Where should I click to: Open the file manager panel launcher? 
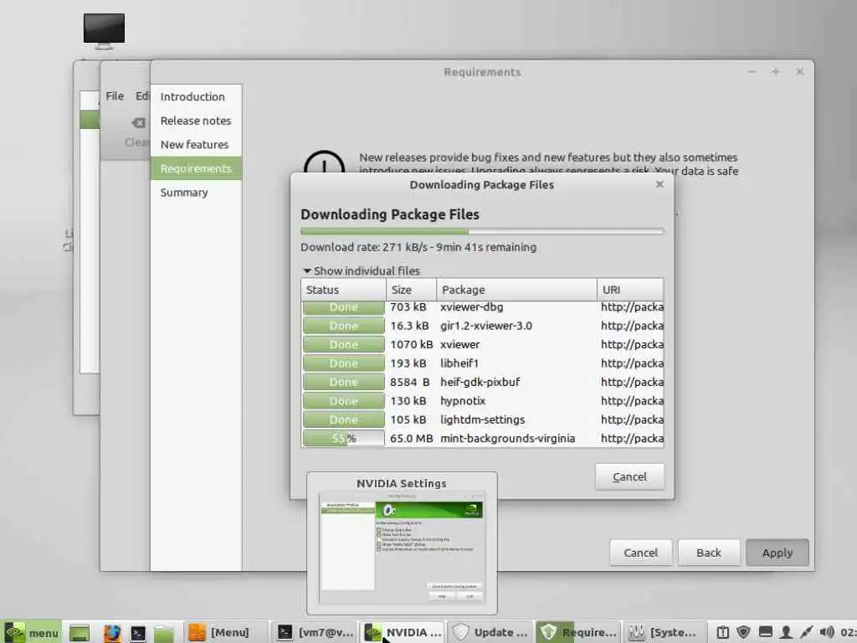(x=163, y=633)
